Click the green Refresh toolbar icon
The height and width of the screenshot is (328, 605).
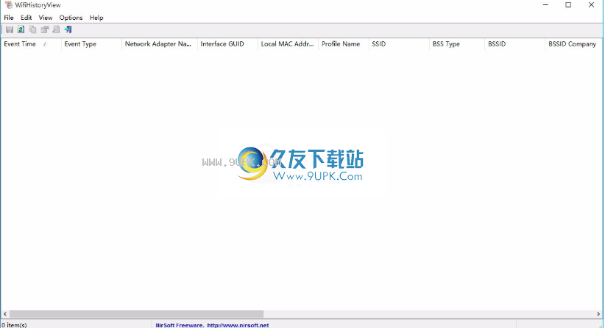tap(21, 29)
